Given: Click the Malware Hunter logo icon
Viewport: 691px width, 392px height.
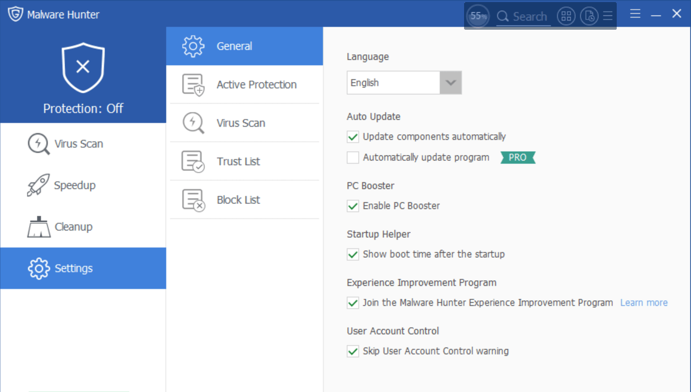Looking at the screenshot, I should coord(15,14).
